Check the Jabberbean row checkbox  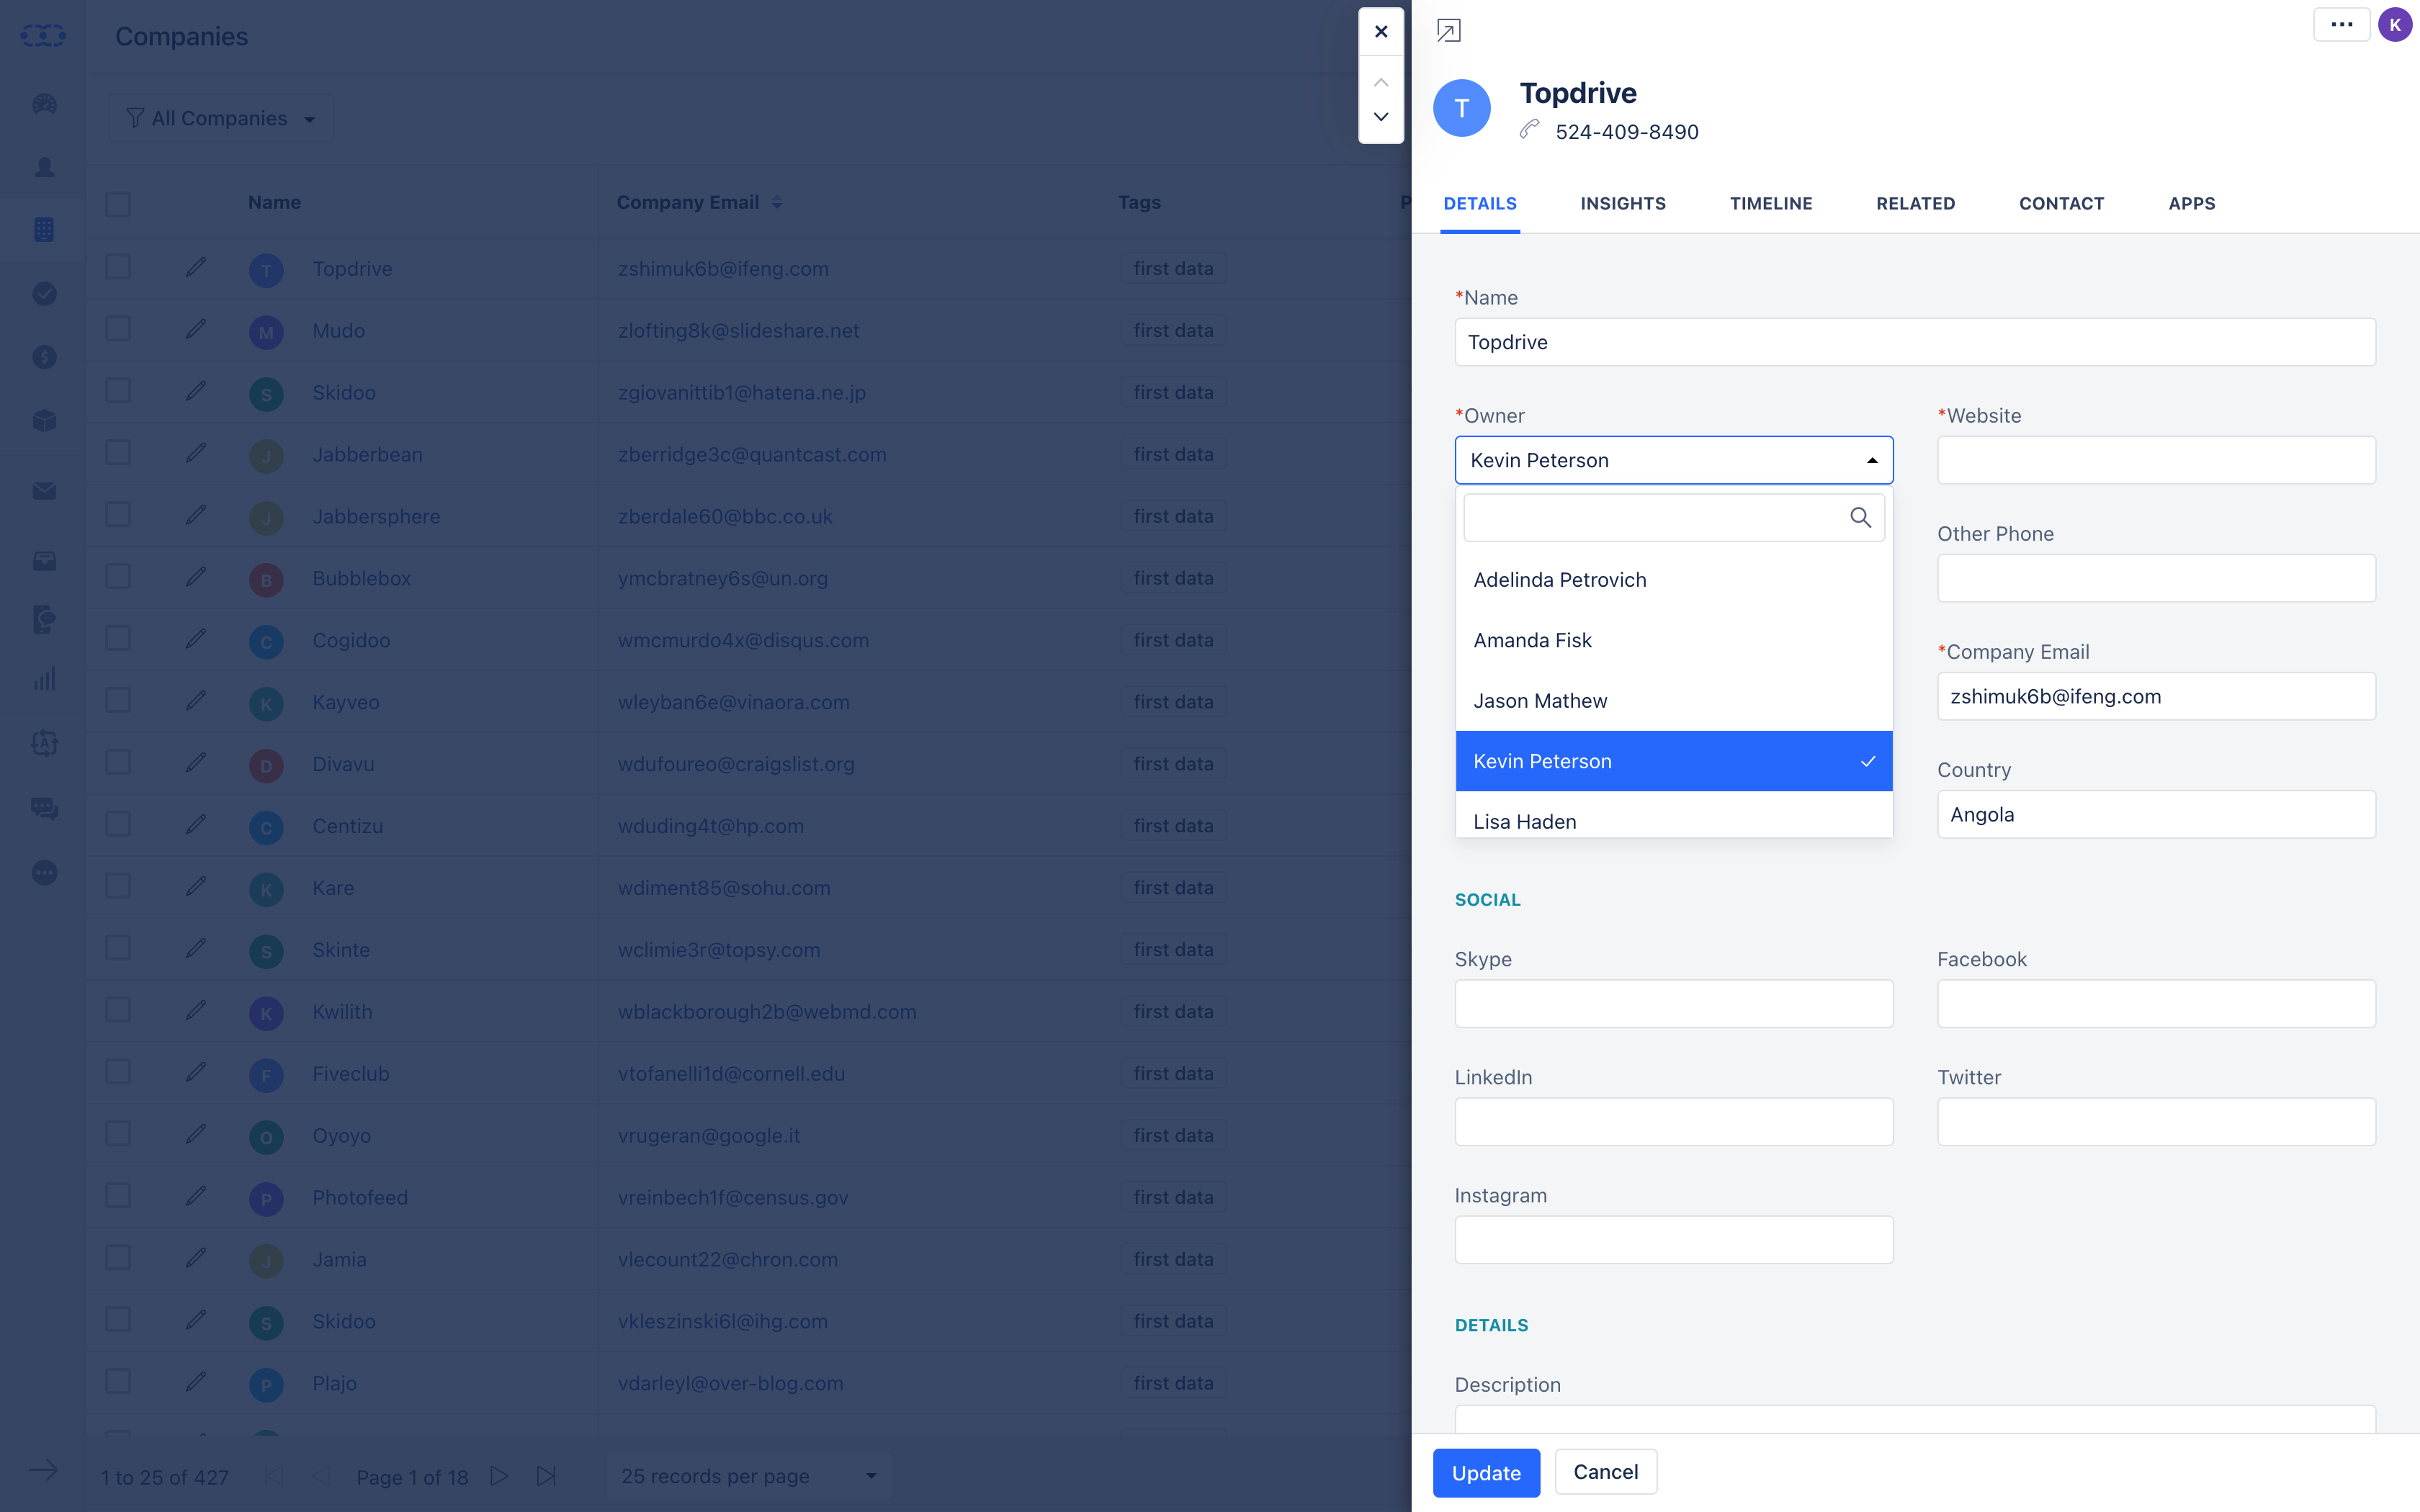point(118,453)
